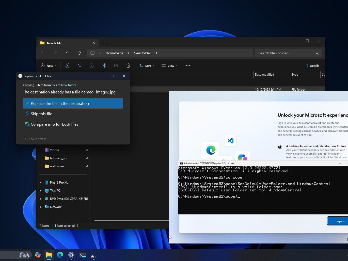Launch Copilot from the taskbar
348x261 pixels.
38,255
